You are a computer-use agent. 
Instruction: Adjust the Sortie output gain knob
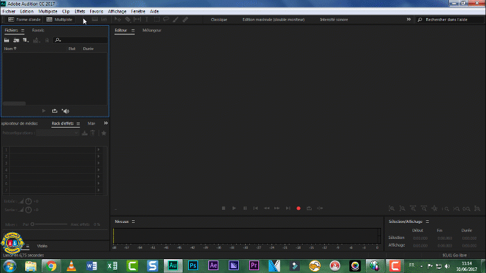click(28, 210)
